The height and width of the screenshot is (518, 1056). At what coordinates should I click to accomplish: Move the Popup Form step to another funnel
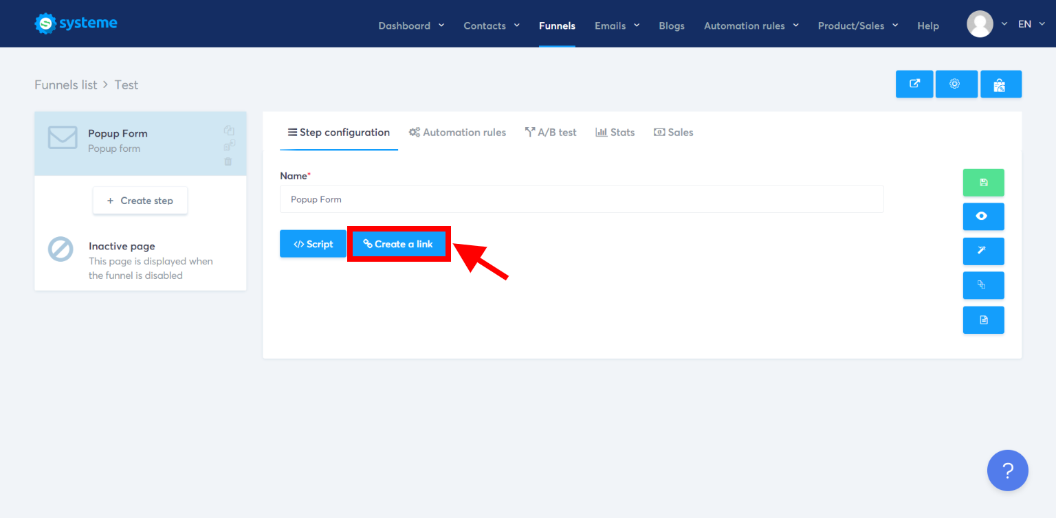pos(229,145)
